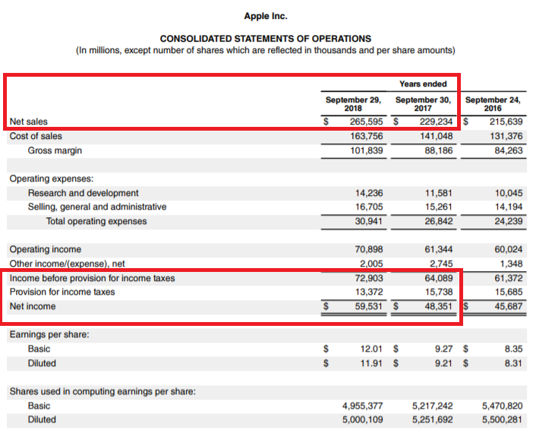Select other income value 2,745
The width and height of the screenshot is (536, 436).
(x=441, y=264)
